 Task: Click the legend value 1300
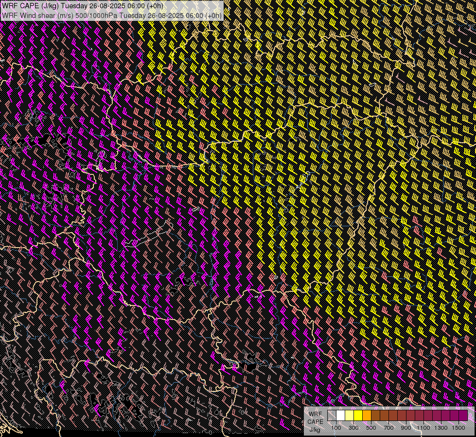[x=441, y=428]
